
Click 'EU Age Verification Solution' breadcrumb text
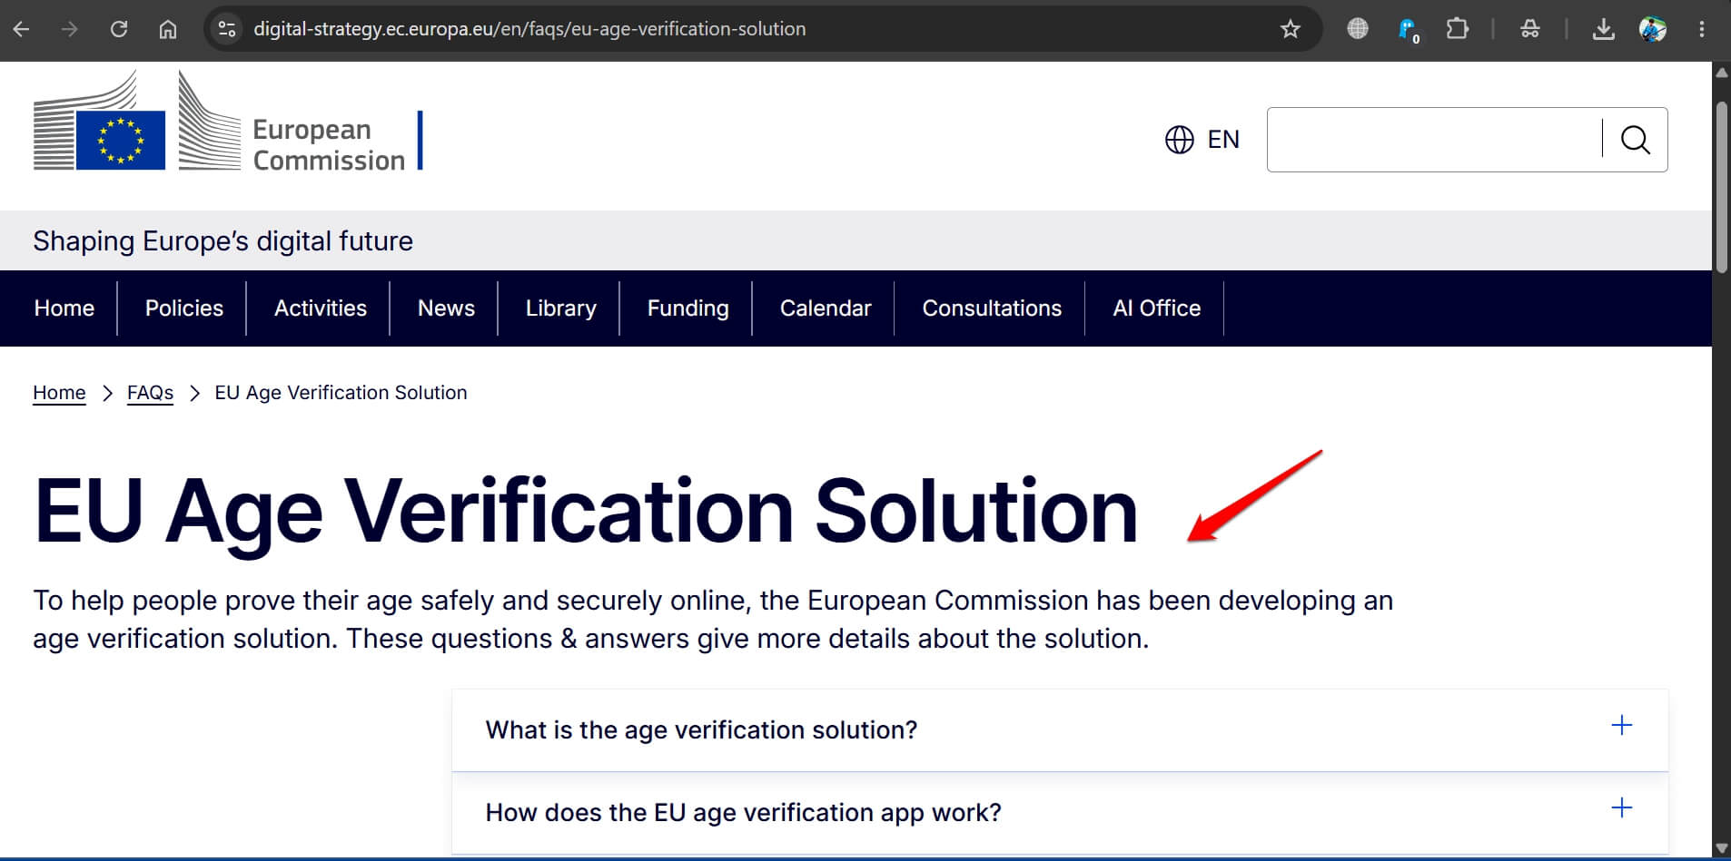coord(341,393)
